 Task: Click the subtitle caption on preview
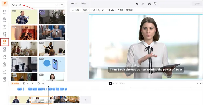[146, 70]
